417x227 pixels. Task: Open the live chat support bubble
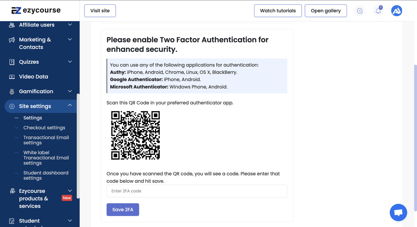[398, 212]
